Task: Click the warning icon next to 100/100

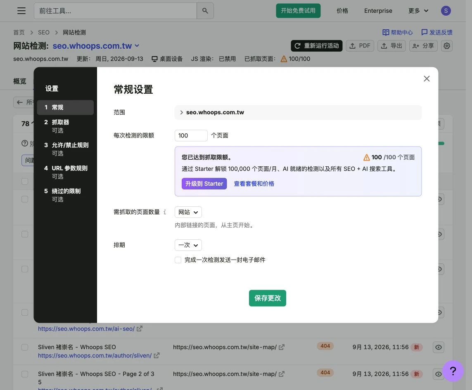Action: pos(284,59)
